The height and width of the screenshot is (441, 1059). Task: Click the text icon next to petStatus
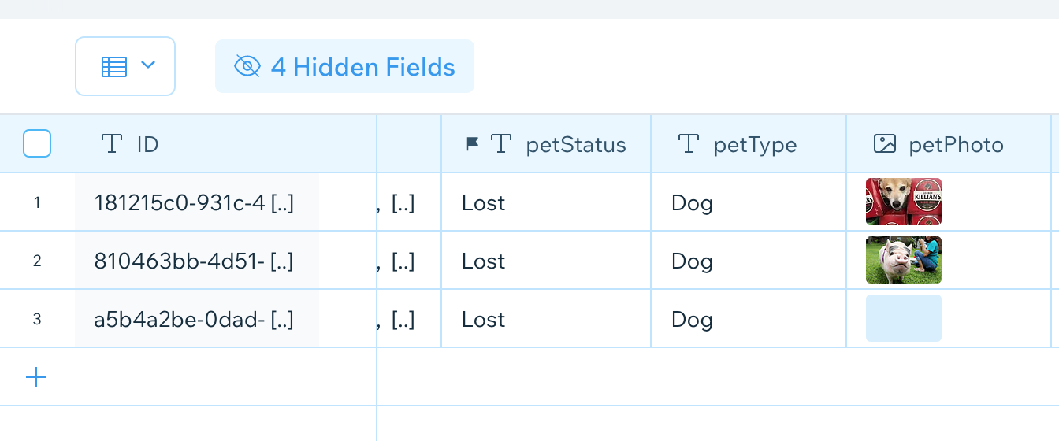[x=501, y=143]
